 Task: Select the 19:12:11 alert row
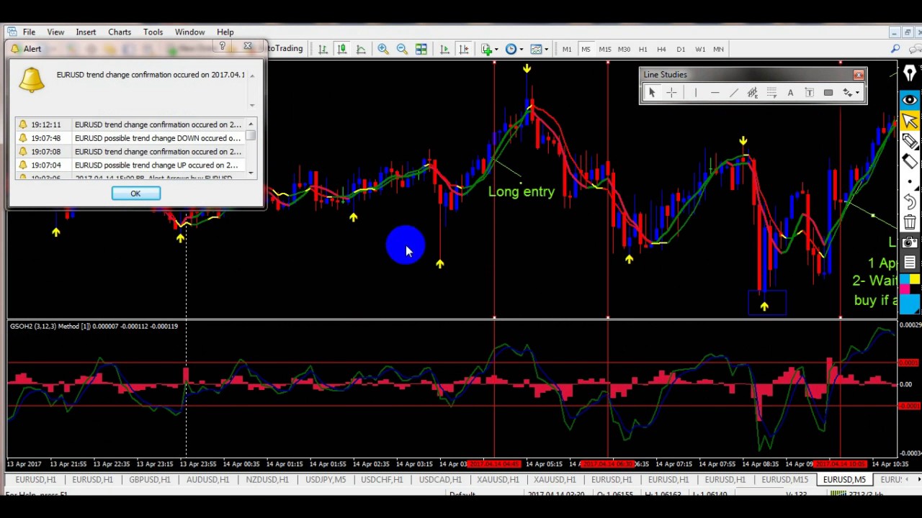(x=131, y=124)
